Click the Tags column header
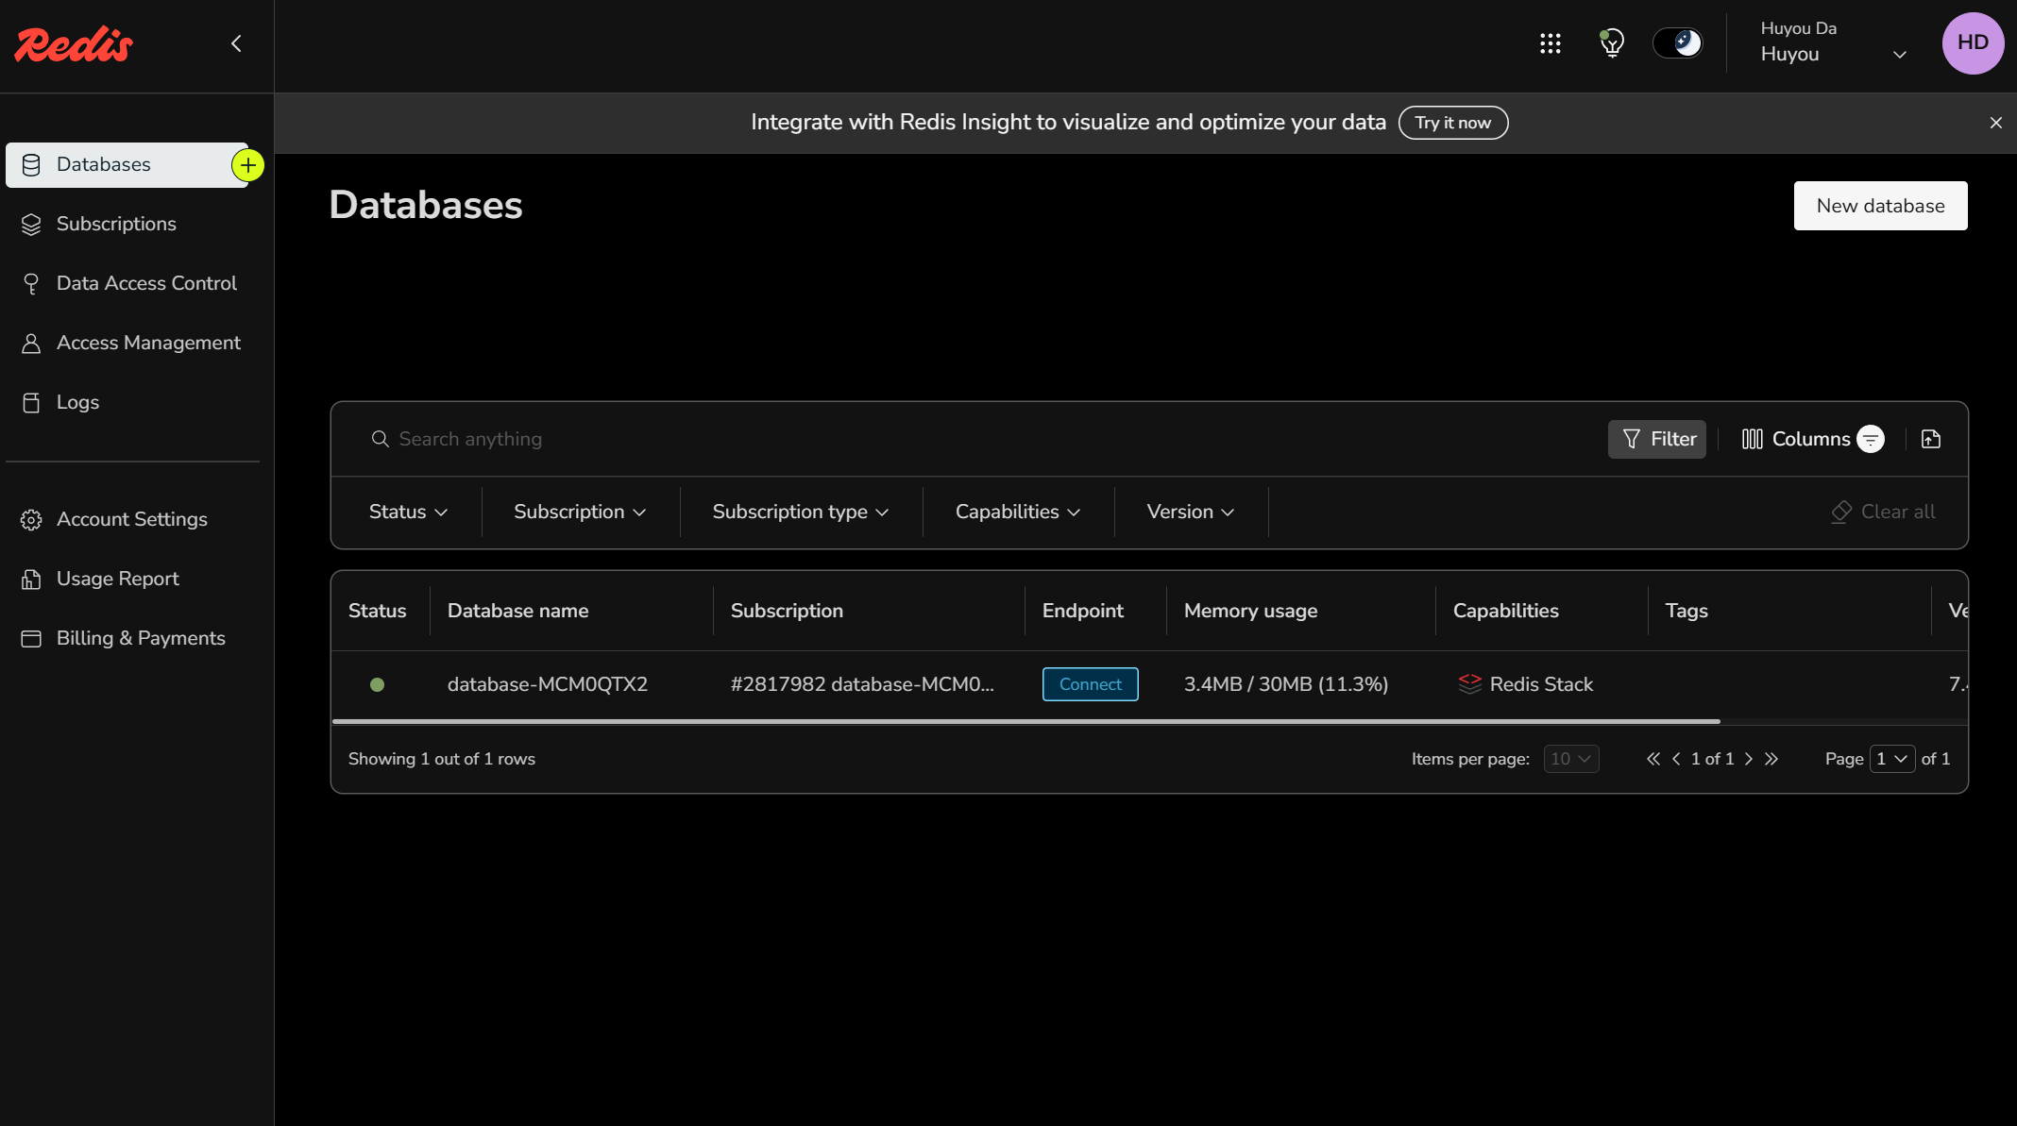The image size is (2017, 1126). (1686, 611)
